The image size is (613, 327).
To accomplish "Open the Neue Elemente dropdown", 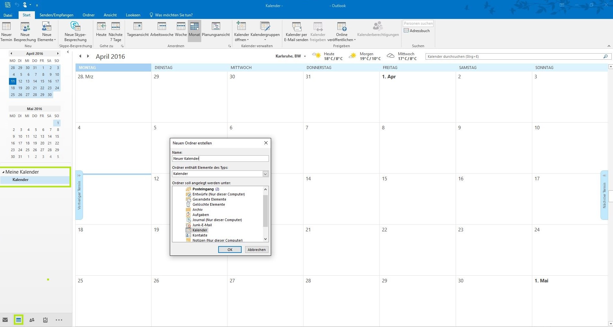I will coord(47,31).
